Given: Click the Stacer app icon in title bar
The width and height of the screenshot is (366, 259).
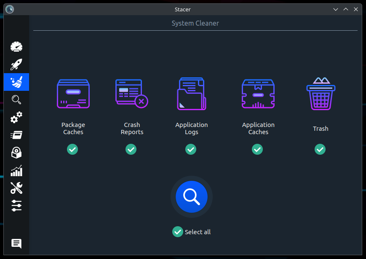Looking at the screenshot, I should tap(10, 9).
